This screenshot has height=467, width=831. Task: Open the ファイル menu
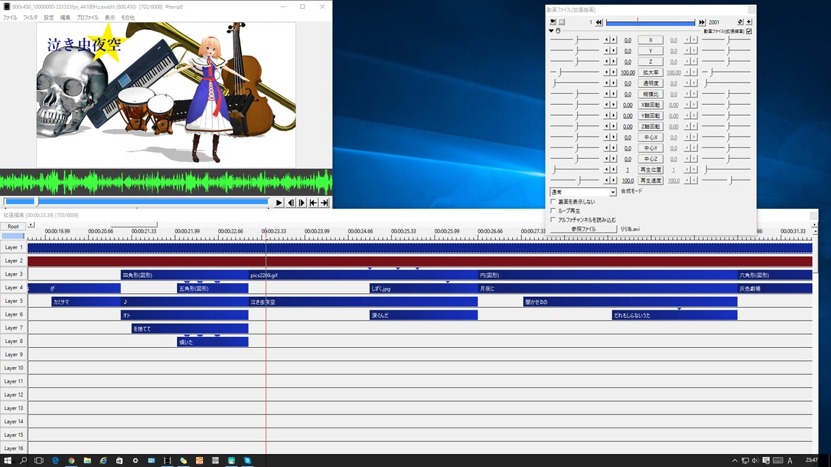pos(10,17)
